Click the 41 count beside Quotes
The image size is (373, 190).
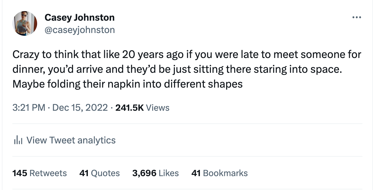point(84,173)
